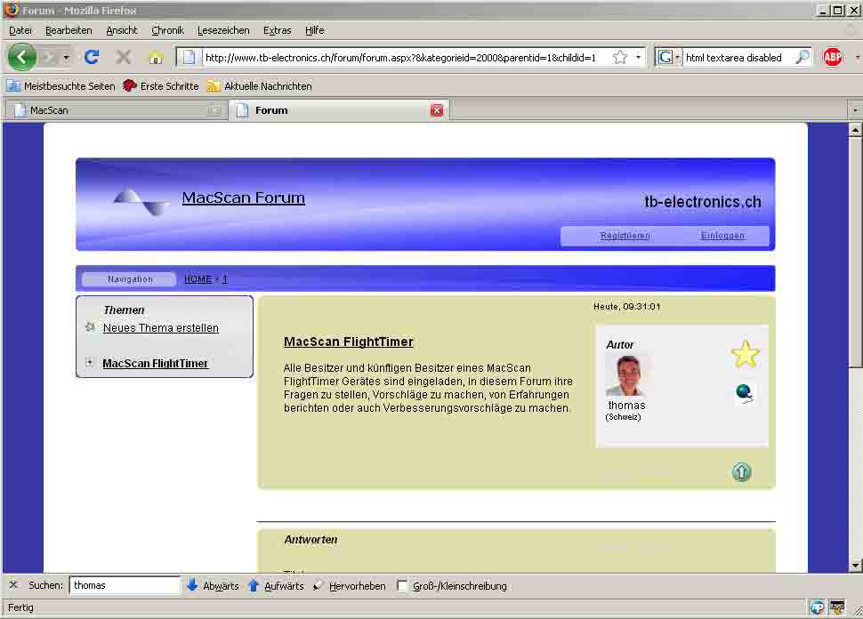Click Neues Thema erstellen link
The image size is (863, 619).
[x=161, y=328]
